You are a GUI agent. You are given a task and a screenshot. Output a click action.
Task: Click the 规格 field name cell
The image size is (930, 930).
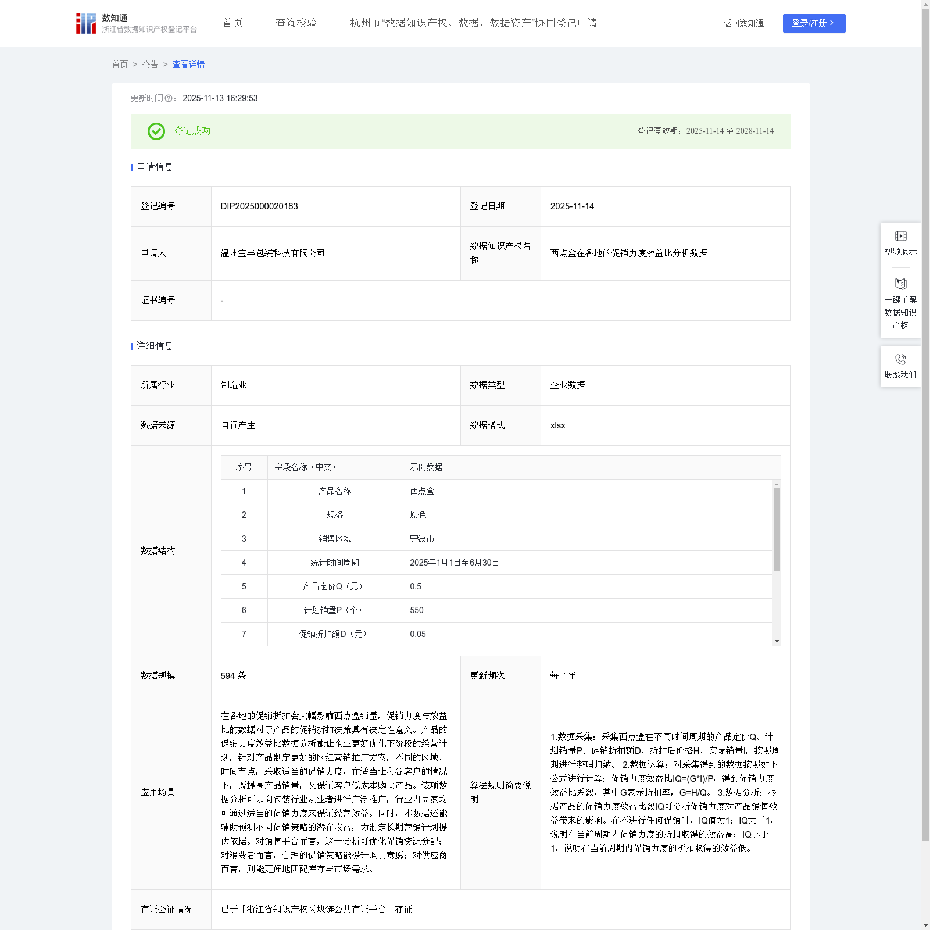pyautogui.click(x=335, y=515)
